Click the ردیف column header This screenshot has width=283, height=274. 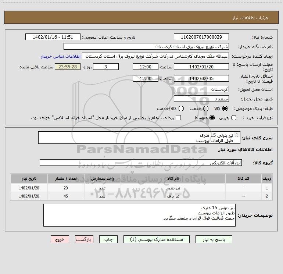point(267,178)
